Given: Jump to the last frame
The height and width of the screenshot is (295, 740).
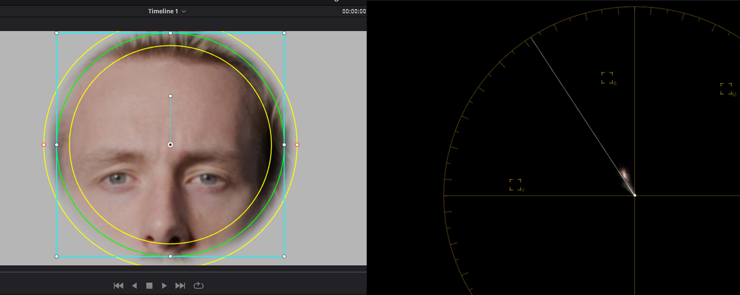Looking at the screenshot, I should click(x=180, y=285).
